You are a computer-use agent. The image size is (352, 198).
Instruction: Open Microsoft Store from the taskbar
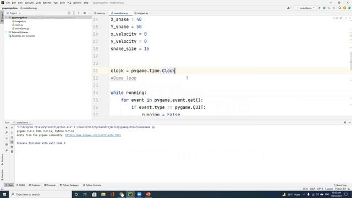[94, 194]
